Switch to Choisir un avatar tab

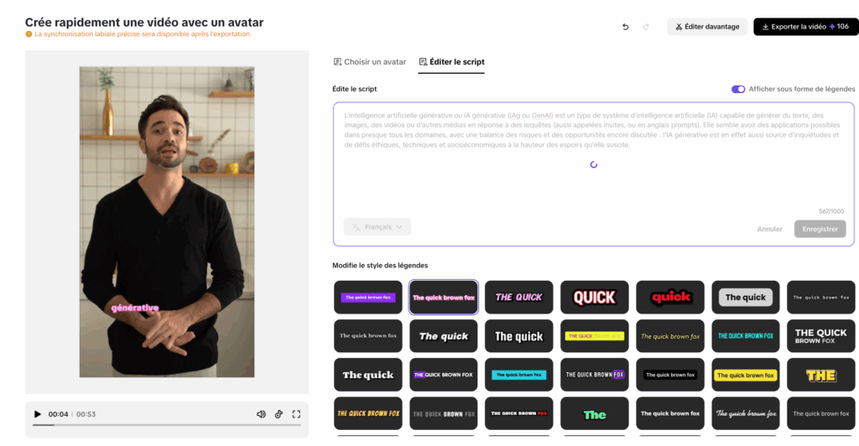pyautogui.click(x=370, y=62)
